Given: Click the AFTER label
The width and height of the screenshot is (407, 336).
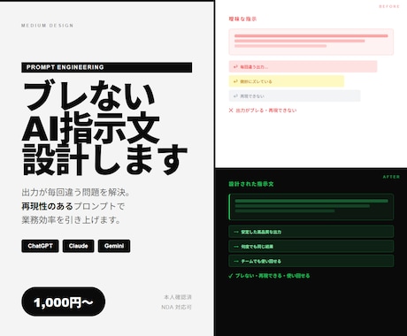Looking at the screenshot, I should coord(391,177).
